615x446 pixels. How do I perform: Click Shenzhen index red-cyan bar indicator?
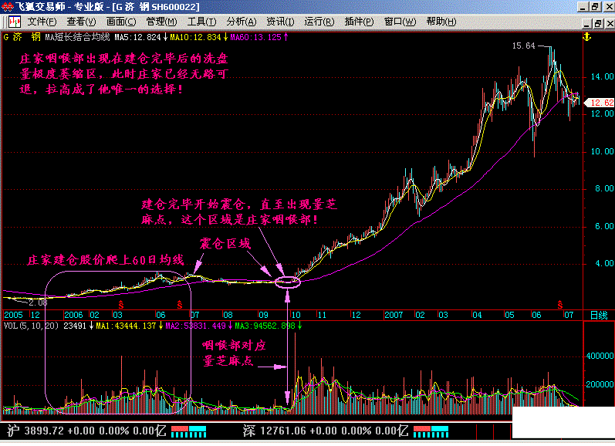431,431
